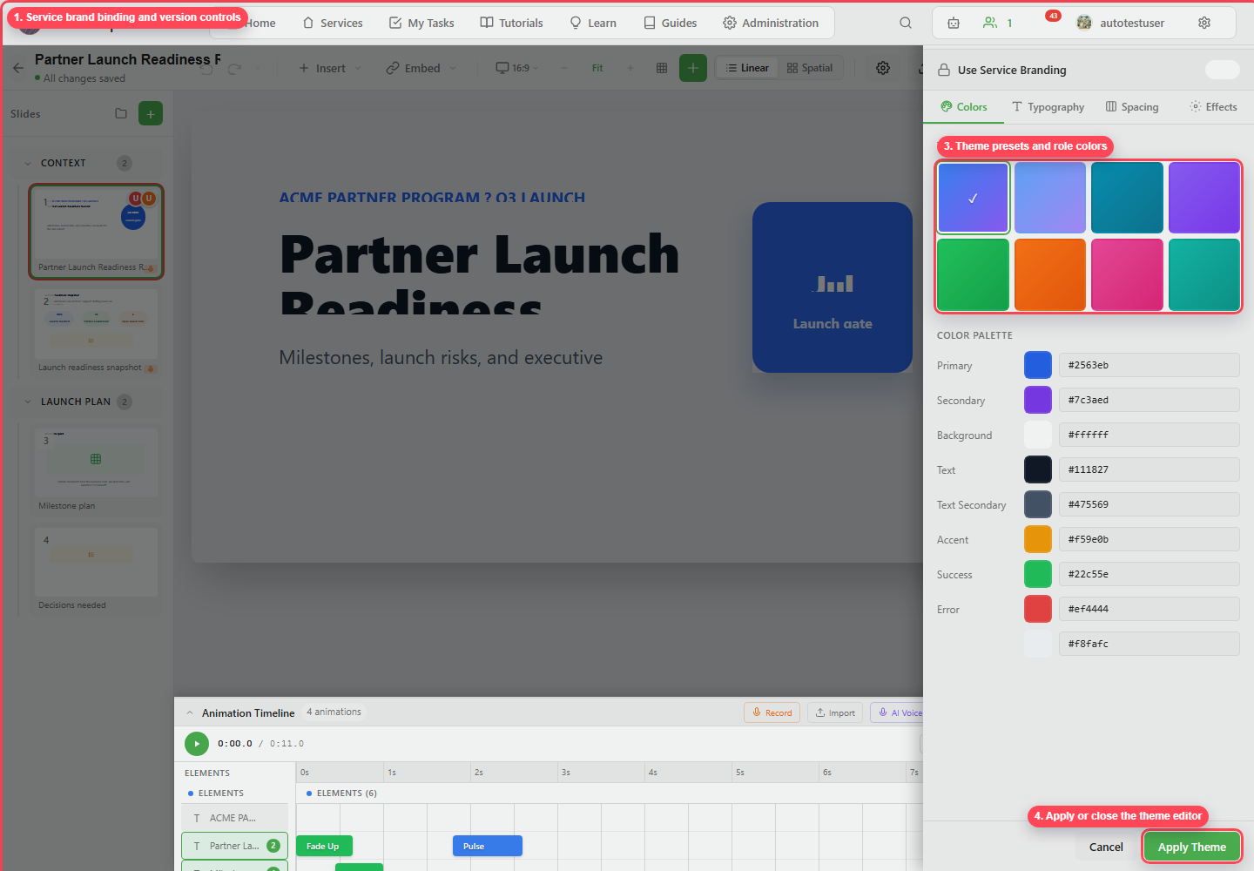Click the Pulse animation block on timeline

pyautogui.click(x=488, y=846)
